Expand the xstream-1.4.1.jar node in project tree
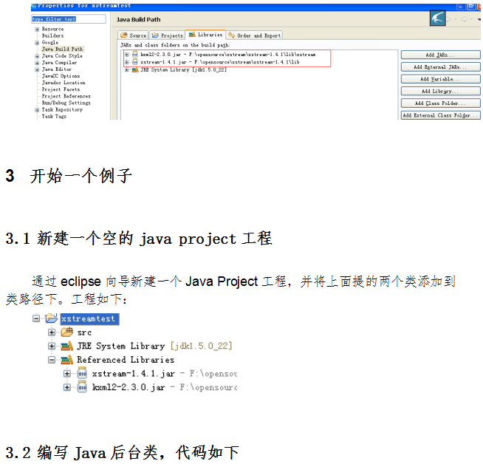This screenshot has width=483, height=464. pos(67,374)
